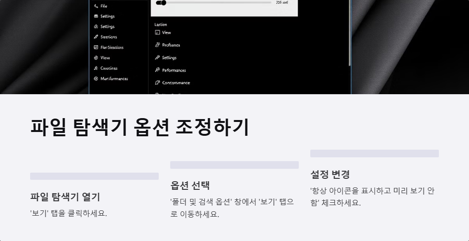Open the View label under Laption

point(166,33)
